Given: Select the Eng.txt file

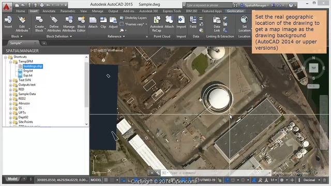Looking at the screenshot, I should 28,71.
